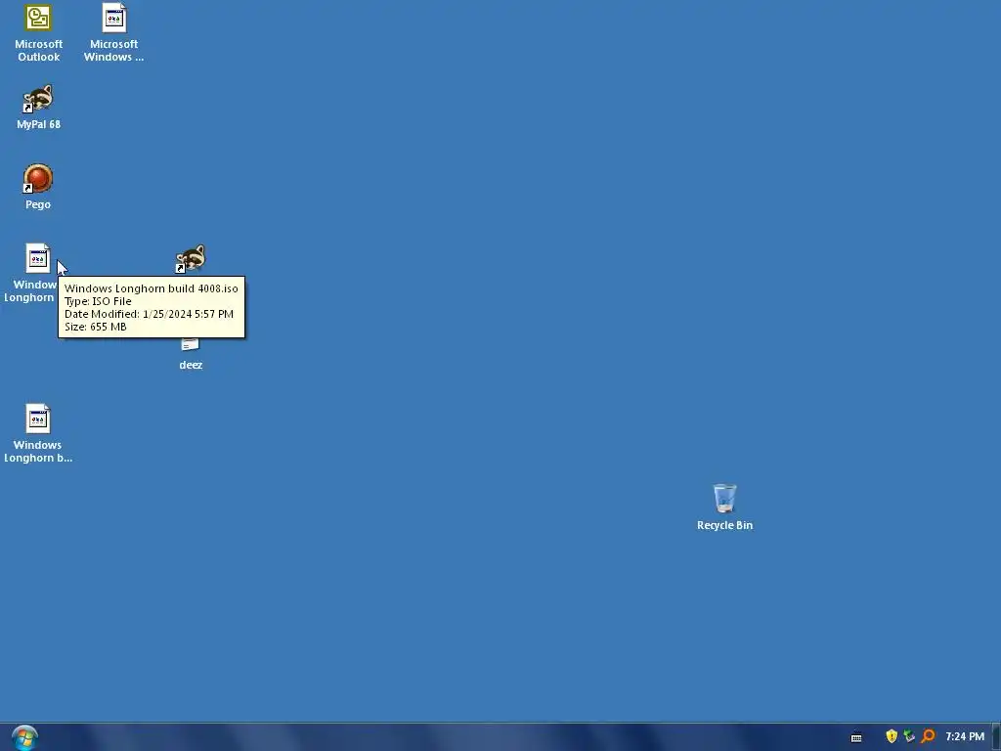1001x751 pixels.
Task: Open the 7:24 PM taskbar clock
Action: point(965,736)
